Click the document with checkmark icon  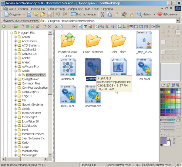coord(33,27)
